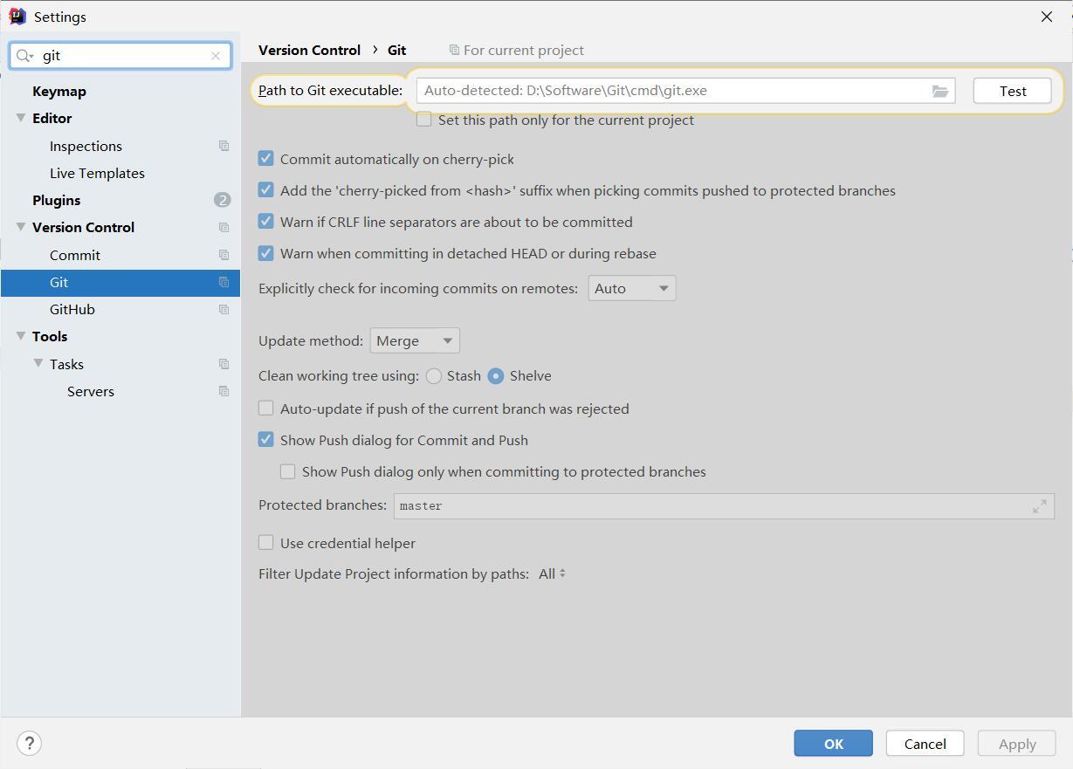Viewport: 1073px width, 769px height.
Task: Click the Test button for Git executable
Action: [x=1013, y=91]
